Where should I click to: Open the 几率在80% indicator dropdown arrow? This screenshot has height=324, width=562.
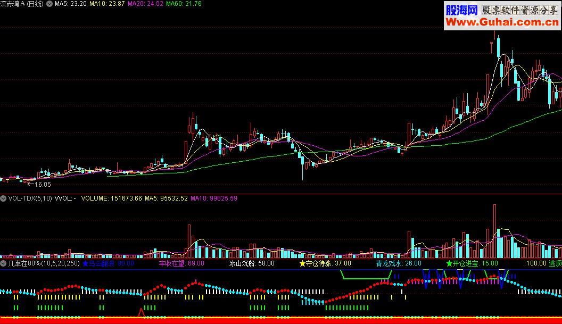click(3, 263)
